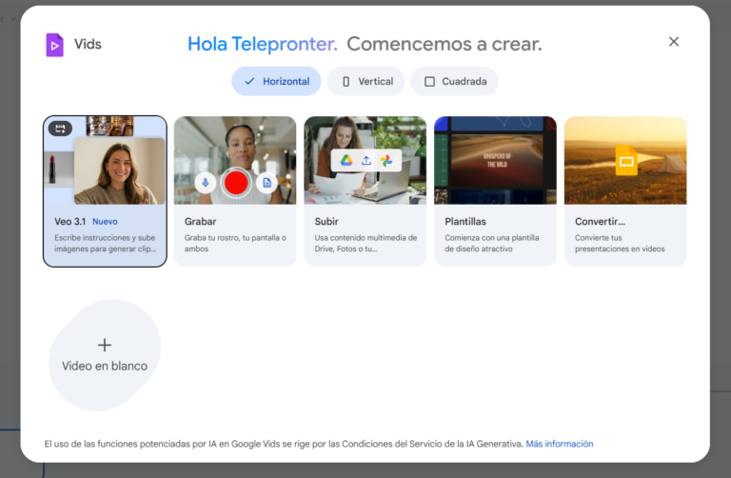This screenshot has height=478, width=731.
Task: Click the Google Drive icon on Subir card
Action: click(x=346, y=160)
